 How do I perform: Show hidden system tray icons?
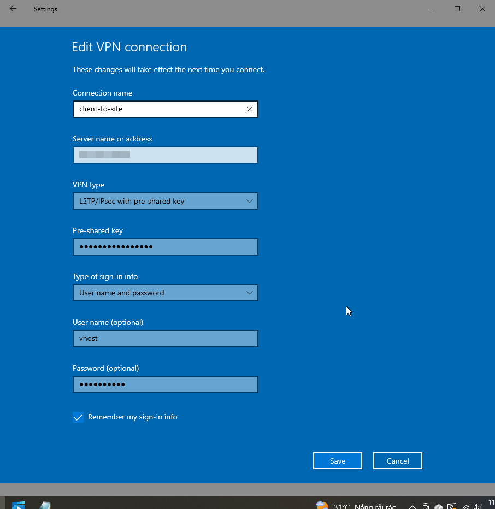tap(412, 506)
